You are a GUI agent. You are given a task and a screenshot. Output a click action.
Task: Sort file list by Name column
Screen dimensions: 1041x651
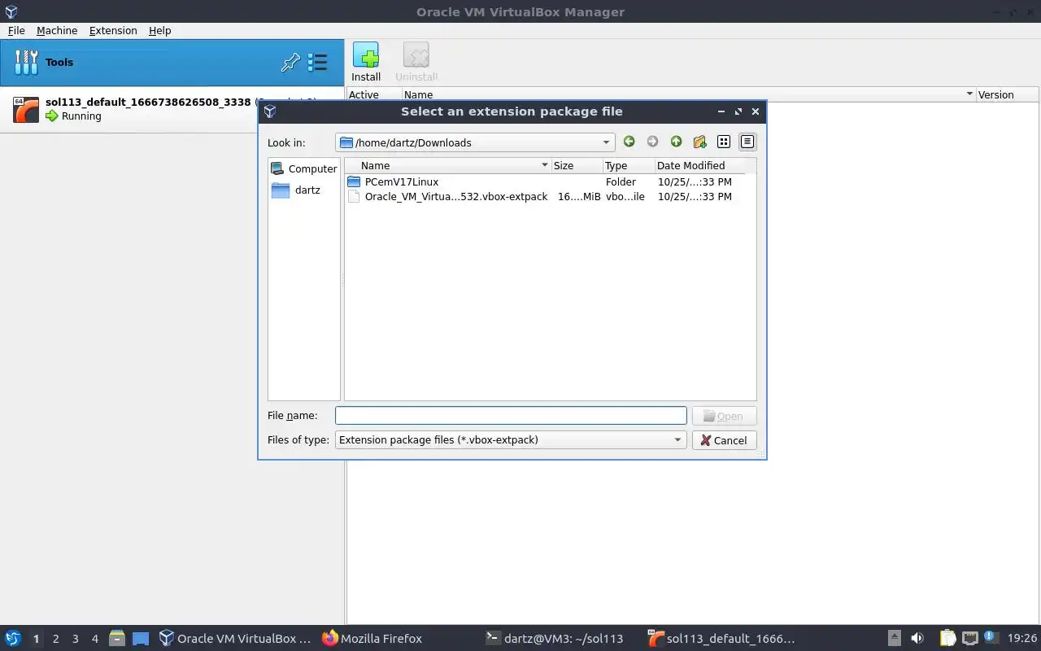click(448, 165)
